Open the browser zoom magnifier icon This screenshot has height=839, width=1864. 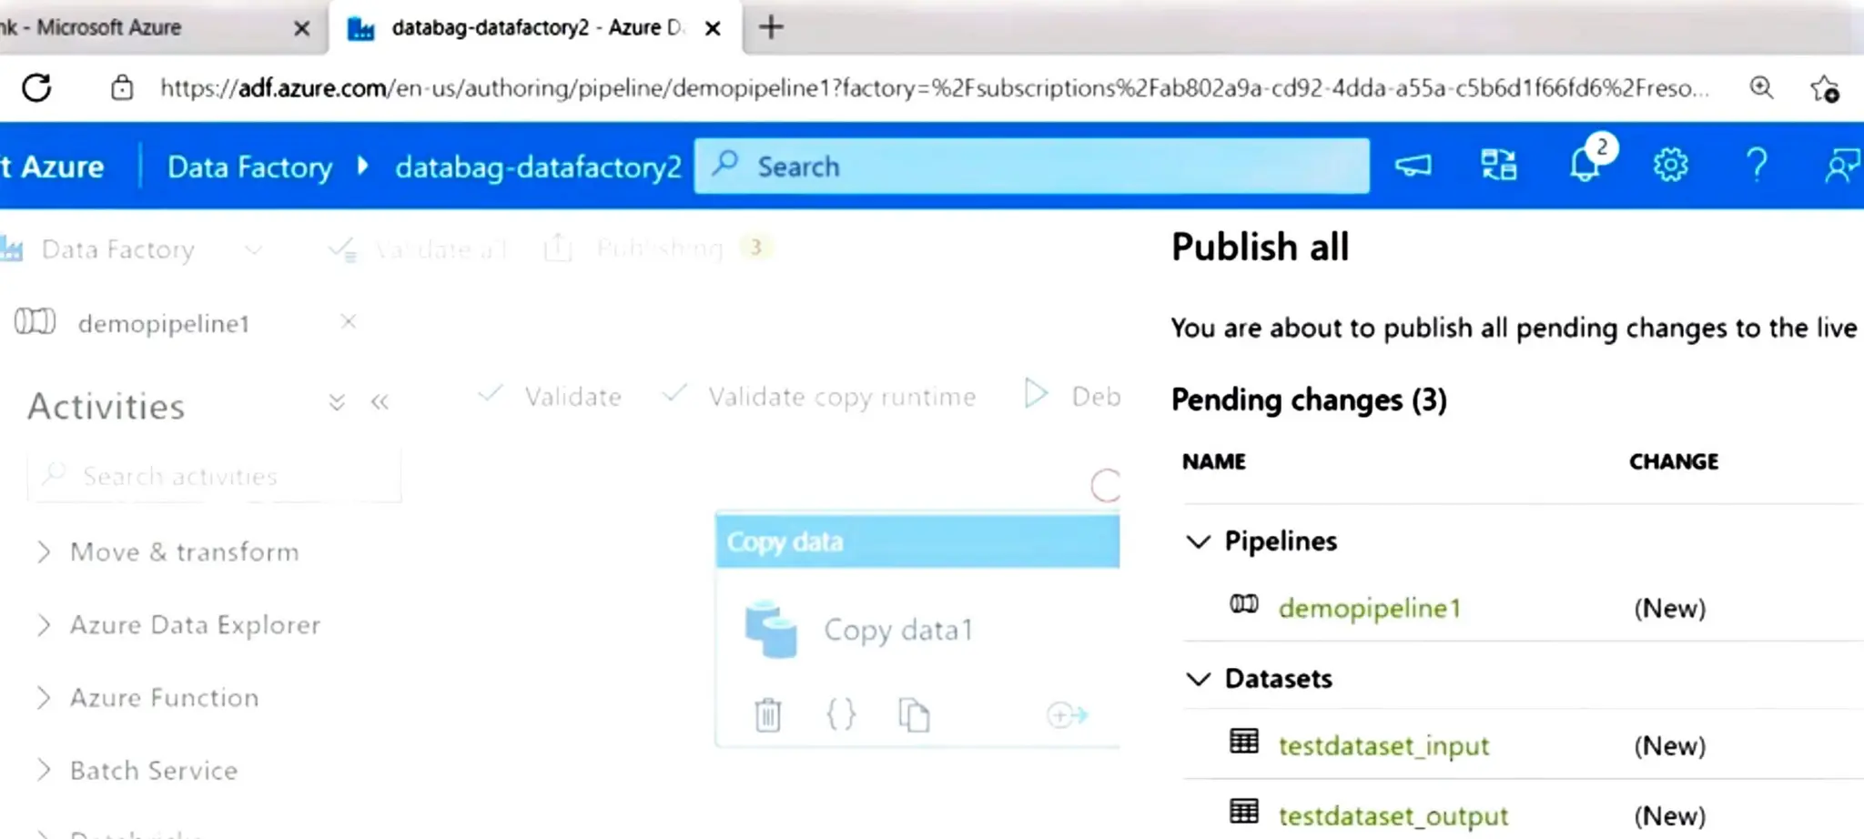[x=1761, y=88]
